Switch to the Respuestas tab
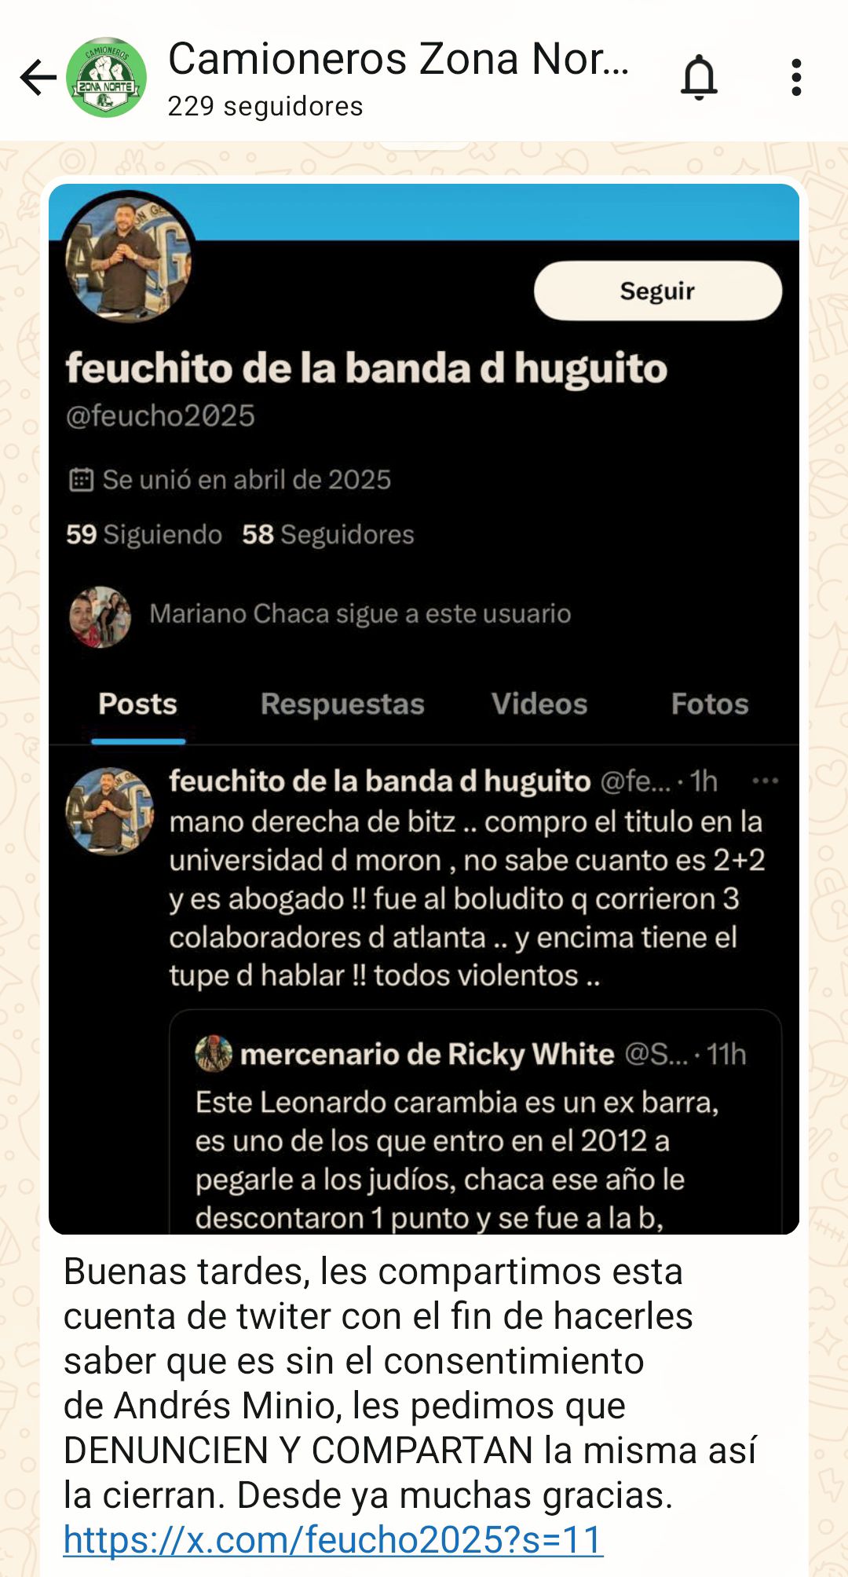The height and width of the screenshot is (1577, 848). click(x=342, y=704)
